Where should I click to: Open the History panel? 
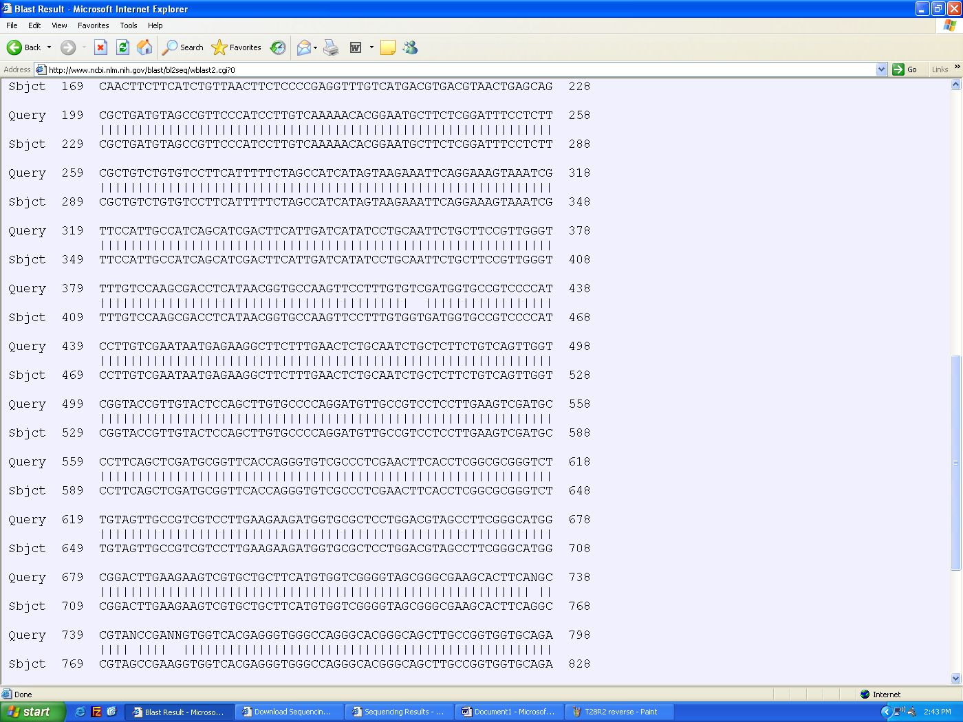(x=278, y=47)
